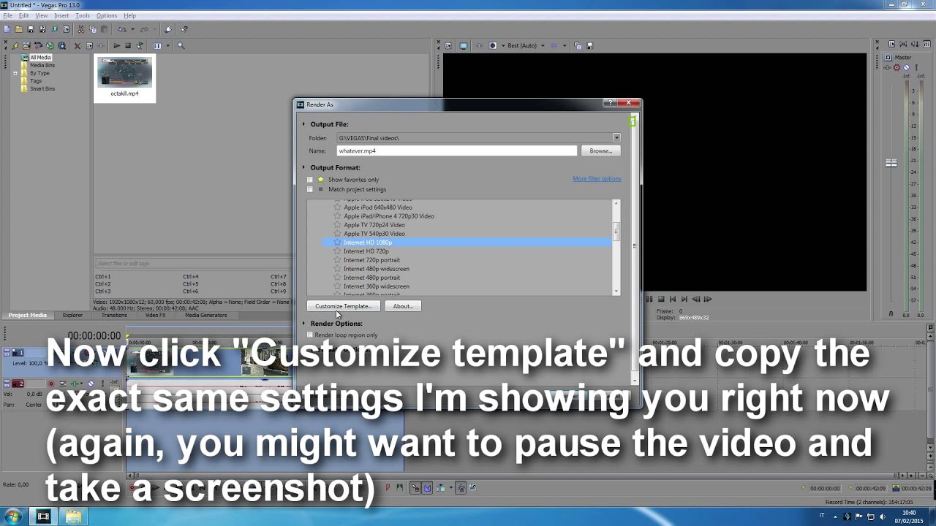Expand the By Type tree node
Viewport: 936px width, 526px height.
(15, 73)
